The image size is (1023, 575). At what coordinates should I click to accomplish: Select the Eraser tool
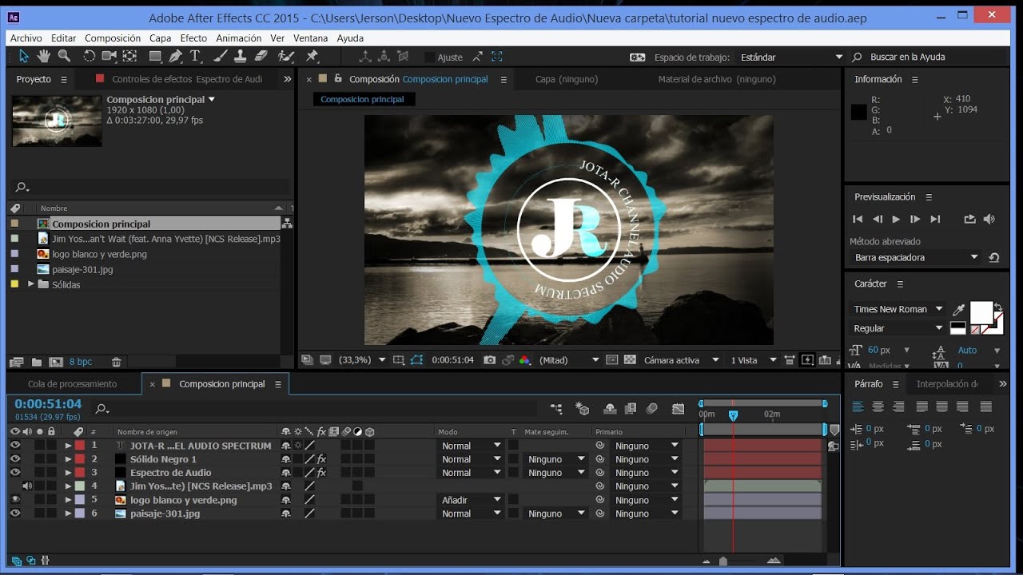[261, 56]
